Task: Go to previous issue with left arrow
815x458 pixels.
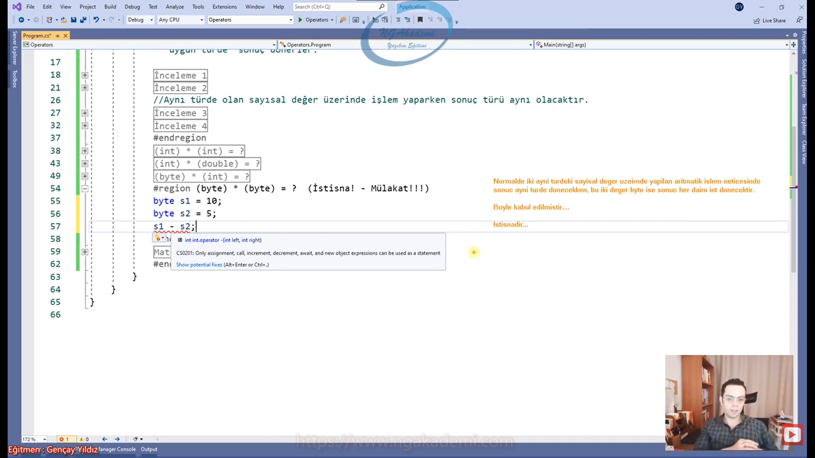Action: pyautogui.click(x=104, y=439)
